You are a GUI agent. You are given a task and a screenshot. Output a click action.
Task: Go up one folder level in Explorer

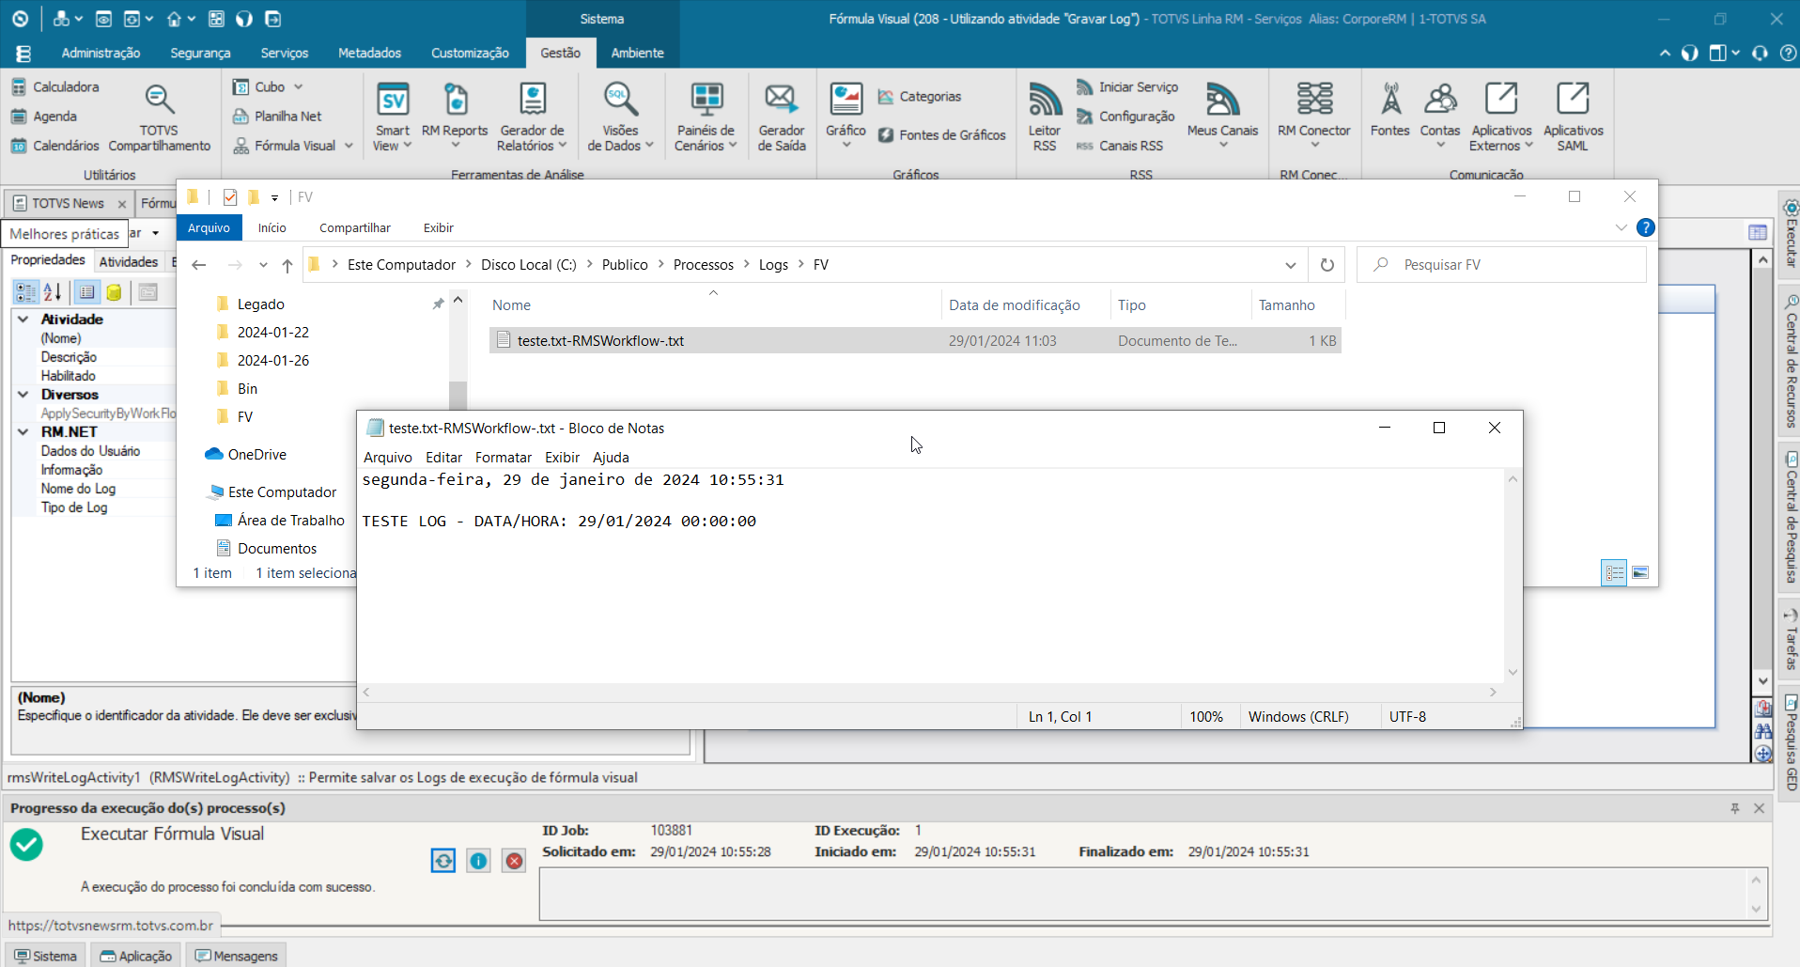coord(287,265)
